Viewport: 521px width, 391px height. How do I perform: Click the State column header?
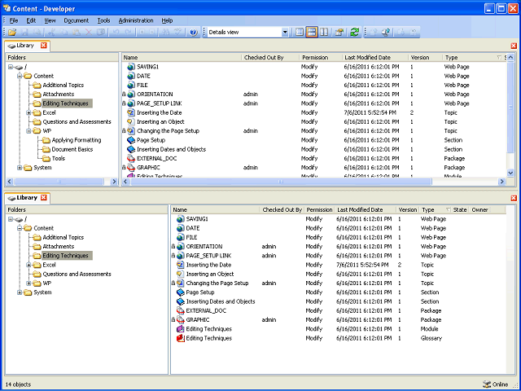tap(460, 210)
